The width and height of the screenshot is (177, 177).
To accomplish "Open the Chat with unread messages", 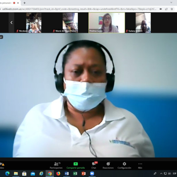I will (x=94, y=165).
